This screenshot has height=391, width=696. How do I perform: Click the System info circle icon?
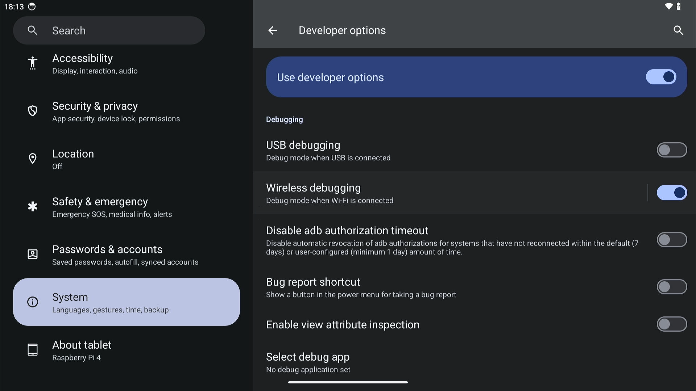33,302
